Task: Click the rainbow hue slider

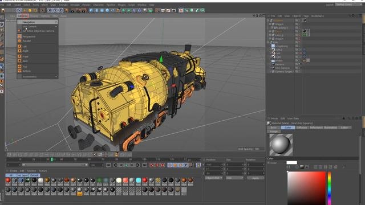Action: pyautogui.click(x=330, y=188)
